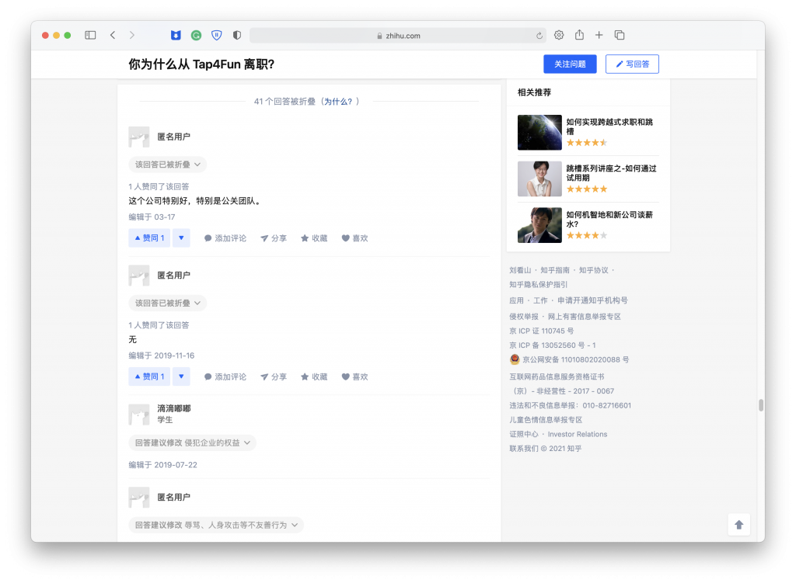The height and width of the screenshot is (583, 796).
Task: Open the 为什么? link about folded answers
Action: [x=338, y=102]
